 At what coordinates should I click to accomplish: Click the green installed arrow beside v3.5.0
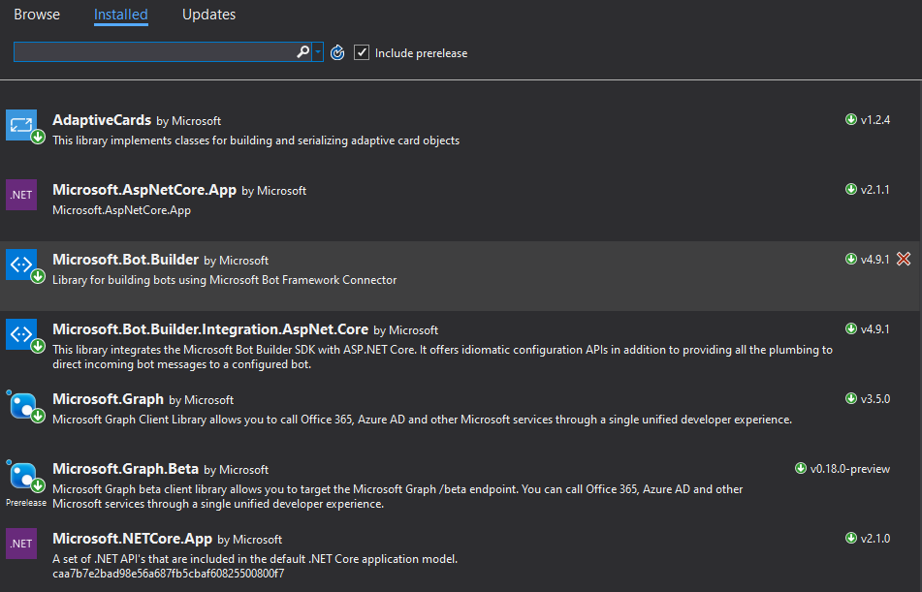tap(851, 398)
